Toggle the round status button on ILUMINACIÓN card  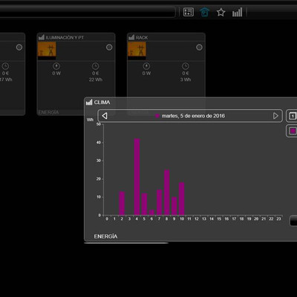(x=109, y=48)
